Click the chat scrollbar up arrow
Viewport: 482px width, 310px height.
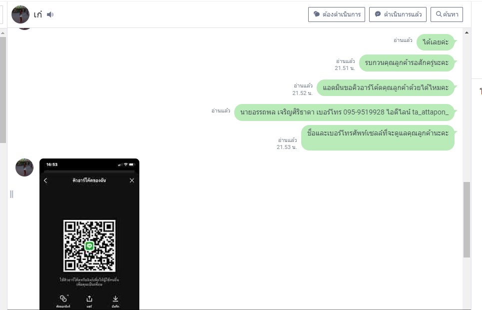pyautogui.click(x=467, y=32)
